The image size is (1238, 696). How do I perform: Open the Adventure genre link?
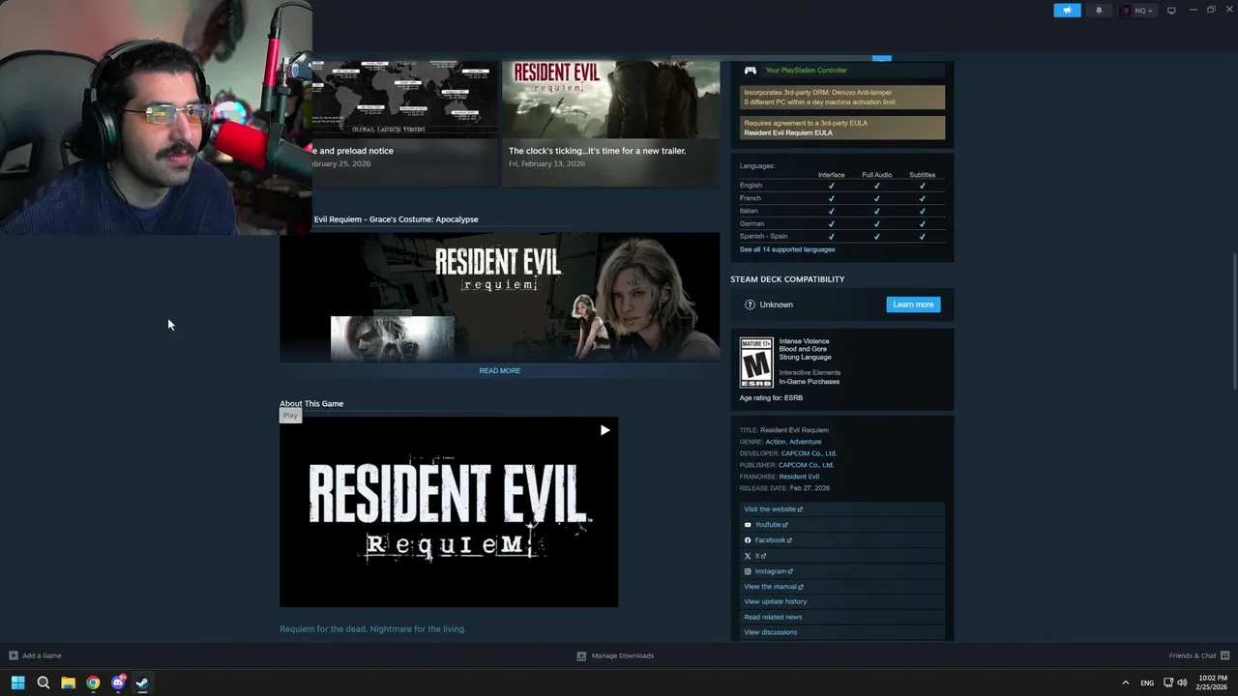[x=806, y=442]
